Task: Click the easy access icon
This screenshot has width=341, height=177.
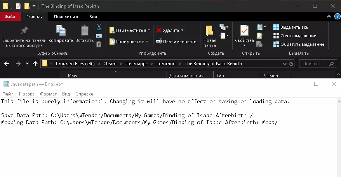Action: (223, 36)
